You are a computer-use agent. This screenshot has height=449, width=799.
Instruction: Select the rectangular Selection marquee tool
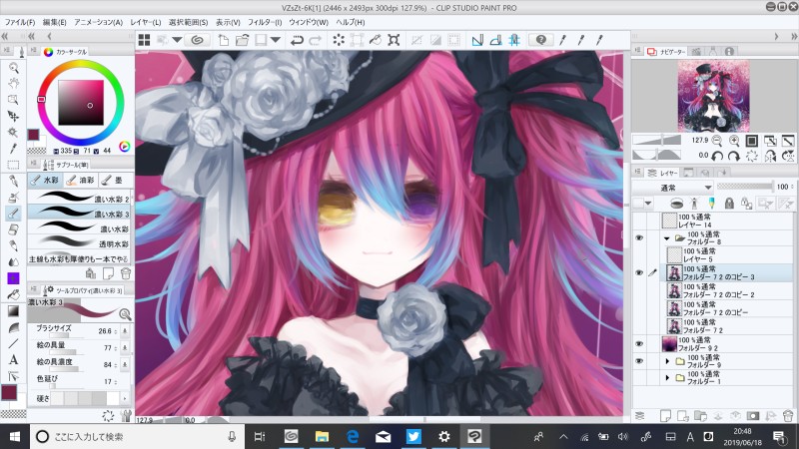[x=14, y=165]
